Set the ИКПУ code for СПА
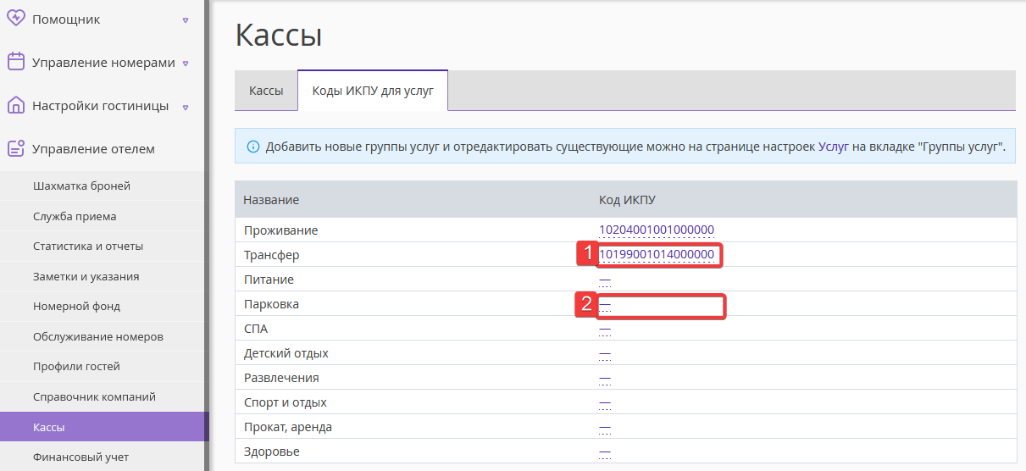Image resolution: width=1026 pixels, height=471 pixels. click(x=605, y=328)
